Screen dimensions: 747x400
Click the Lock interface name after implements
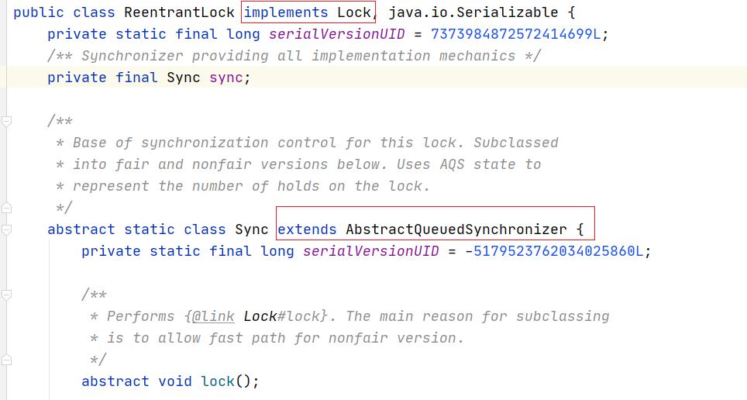pos(354,12)
